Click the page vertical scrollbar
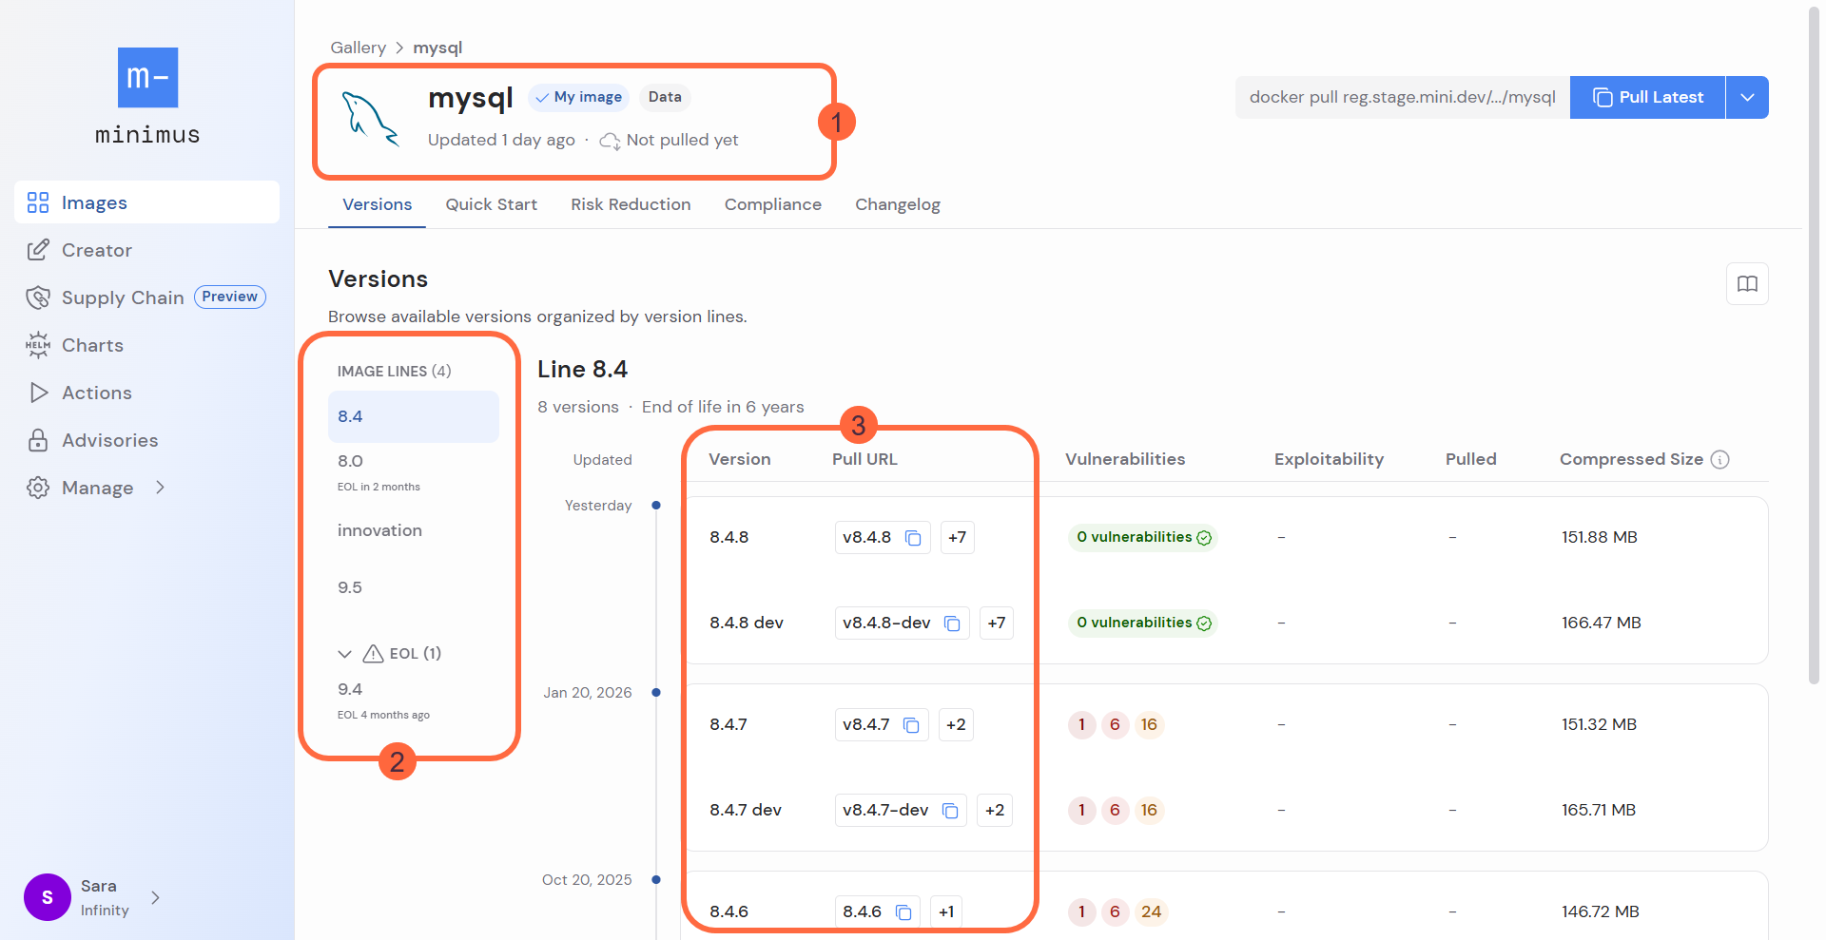The height and width of the screenshot is (940, 1826). click(1814, 344)
